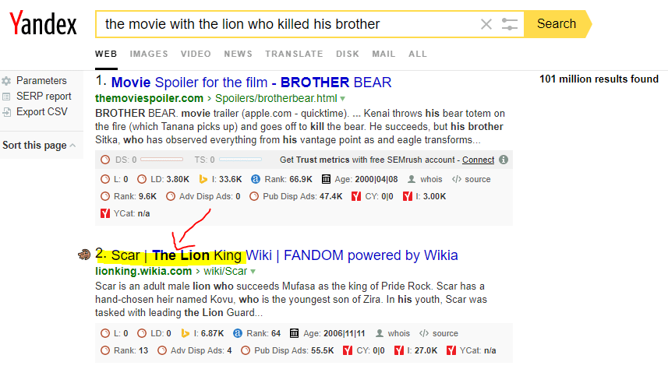Screen dimensions: 668x369
Task: Click the SEMrush trust metrics info icon
Action: coord(504,160)
